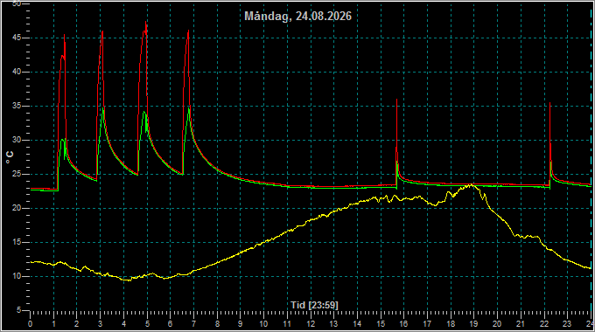Click the highest red peak near hour 5
This screenshot has height=332, width=595.
point(146,23)
